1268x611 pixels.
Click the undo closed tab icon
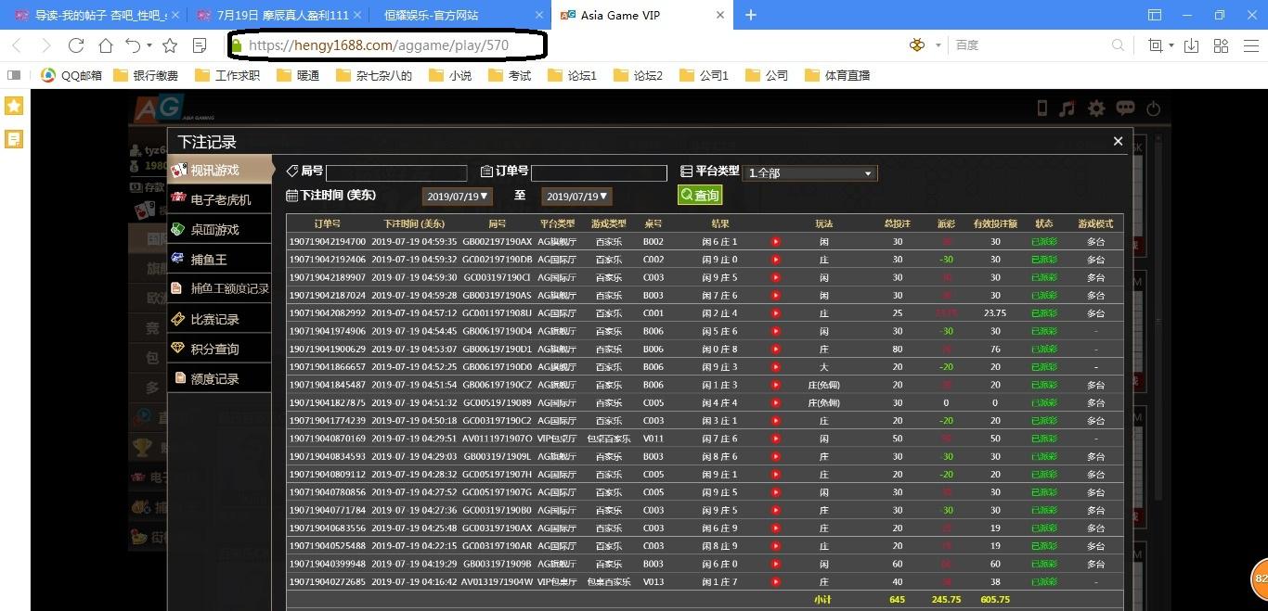tap(134, 45)
